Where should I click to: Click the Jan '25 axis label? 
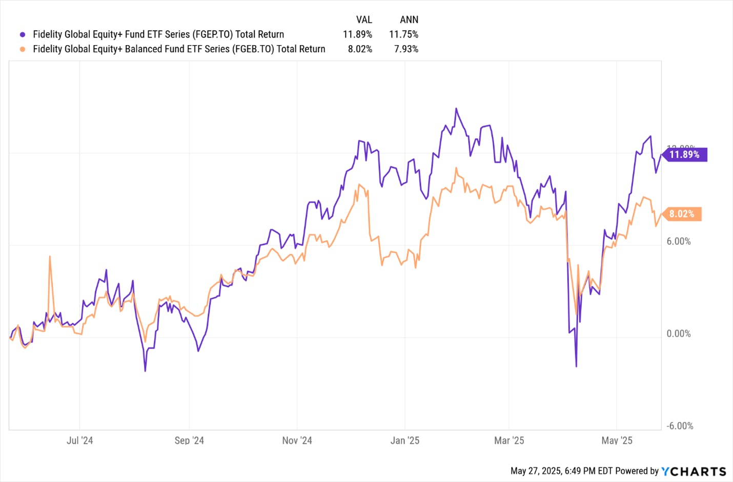[405, 441]
